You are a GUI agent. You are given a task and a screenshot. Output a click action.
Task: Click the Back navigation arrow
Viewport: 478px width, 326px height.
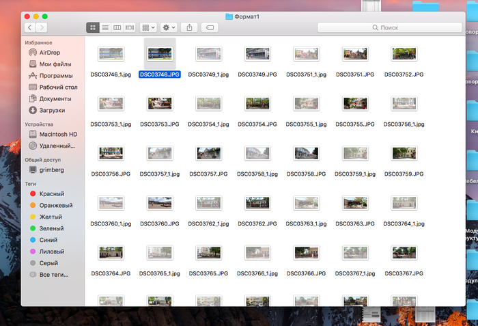[30, 27]
